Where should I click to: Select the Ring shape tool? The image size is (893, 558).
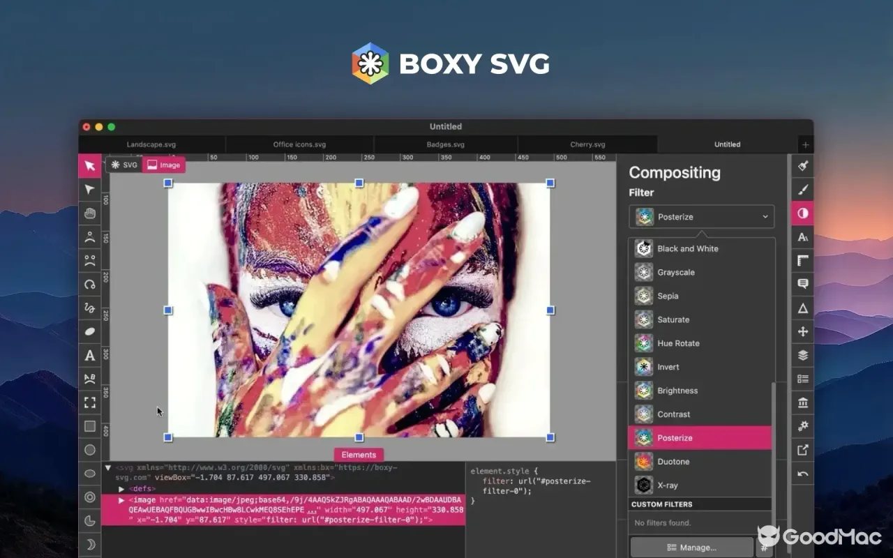(89, 497)
